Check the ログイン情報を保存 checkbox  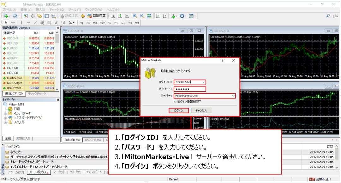pos(176,102)
